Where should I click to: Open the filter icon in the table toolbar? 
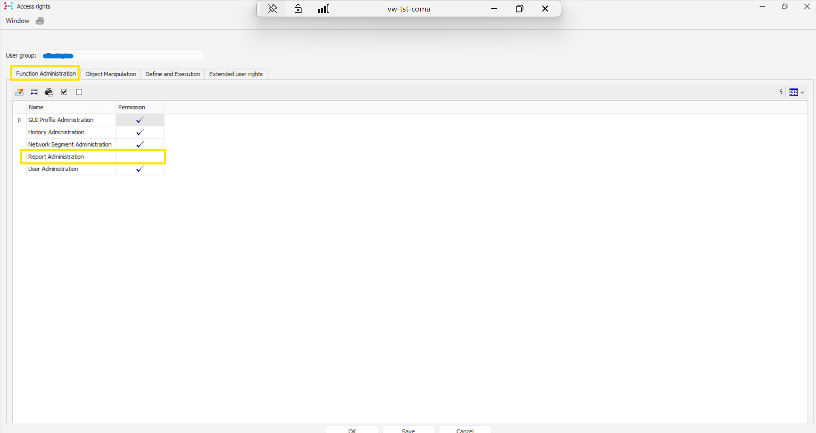tap(19, 92)
